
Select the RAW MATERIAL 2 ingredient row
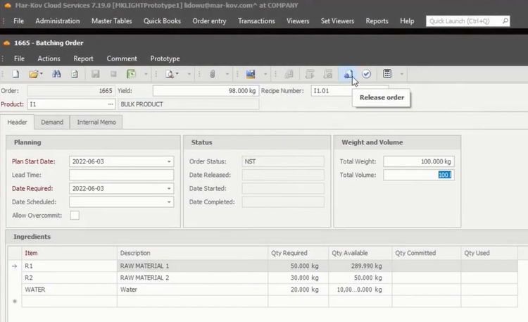(151, 278)
